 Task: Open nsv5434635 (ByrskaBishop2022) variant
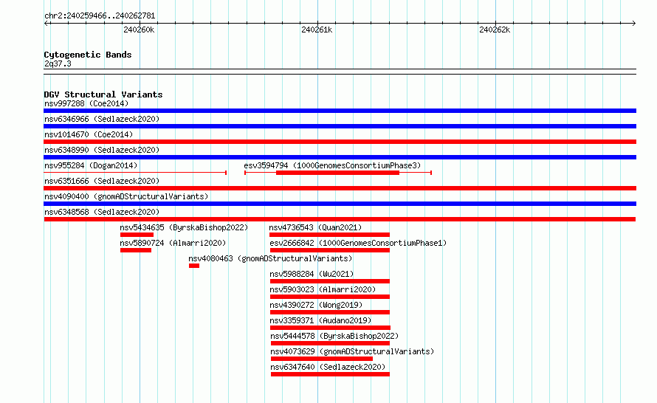click(184, 227)
